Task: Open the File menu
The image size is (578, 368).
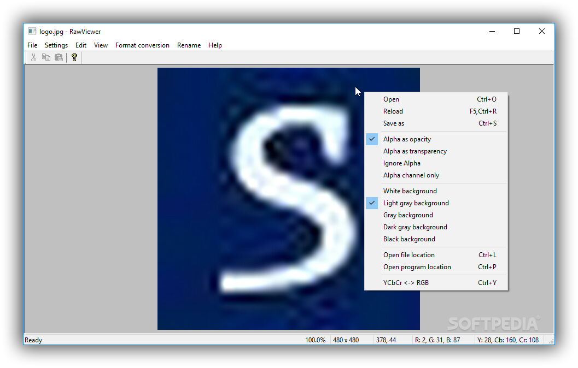Action: point(32,45)
